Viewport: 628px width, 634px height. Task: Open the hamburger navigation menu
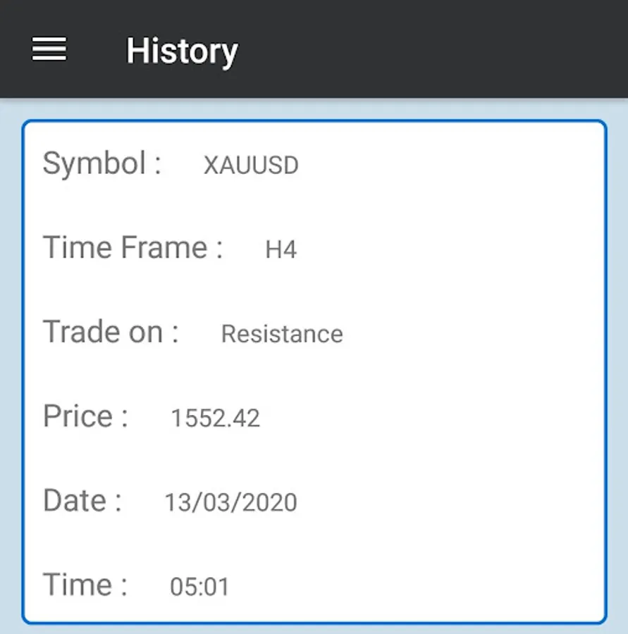(x=49, y=49)
